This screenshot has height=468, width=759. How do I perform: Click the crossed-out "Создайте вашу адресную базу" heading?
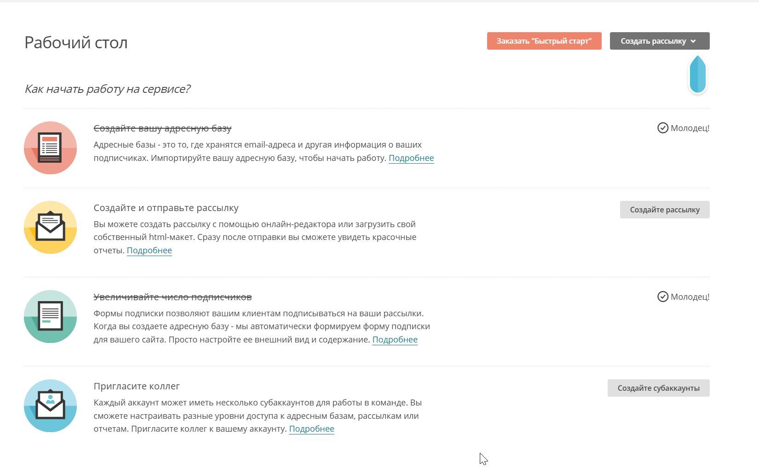(162, 128)
